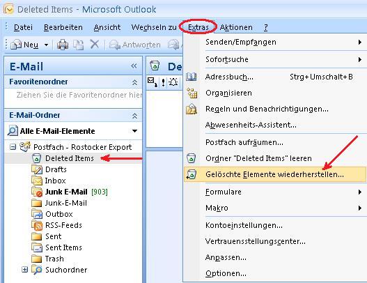Viewport: 367px width, 283px height.
Task: Open the Makro submenu
Action: pos(274,208)
